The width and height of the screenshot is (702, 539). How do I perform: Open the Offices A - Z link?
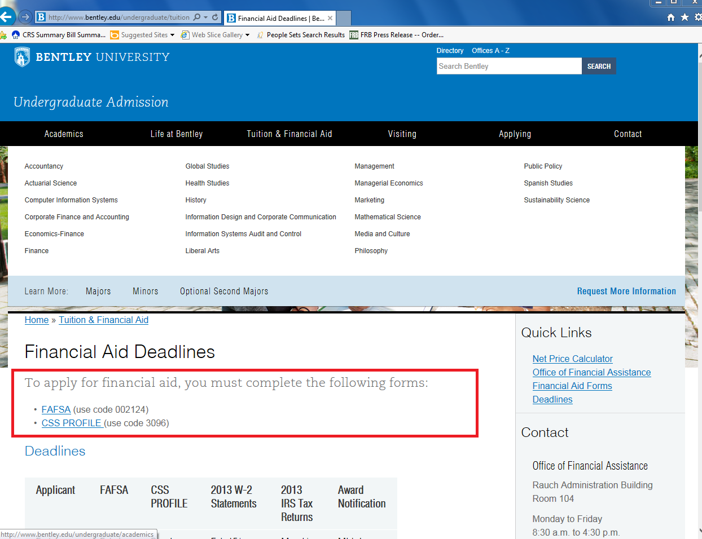click(490, 51)
